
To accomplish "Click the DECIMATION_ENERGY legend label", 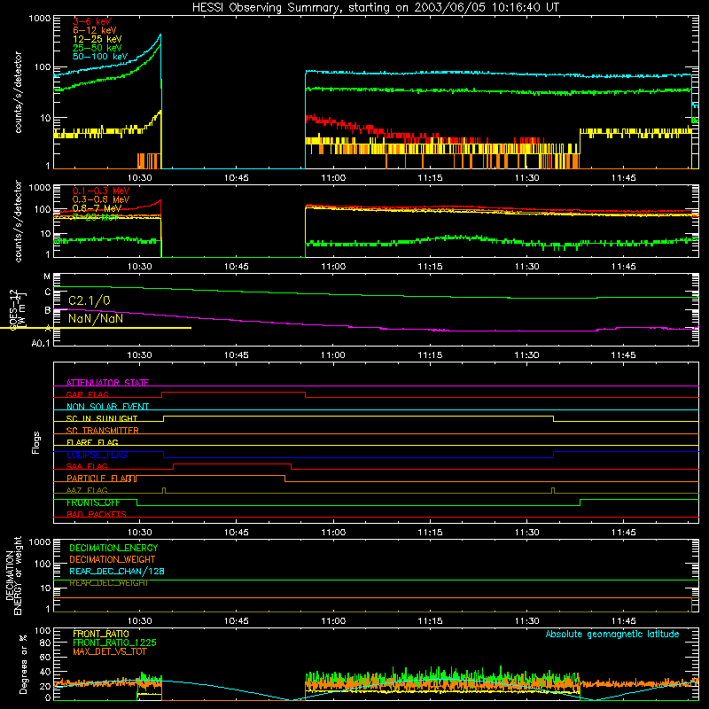I will click(113, 548).
